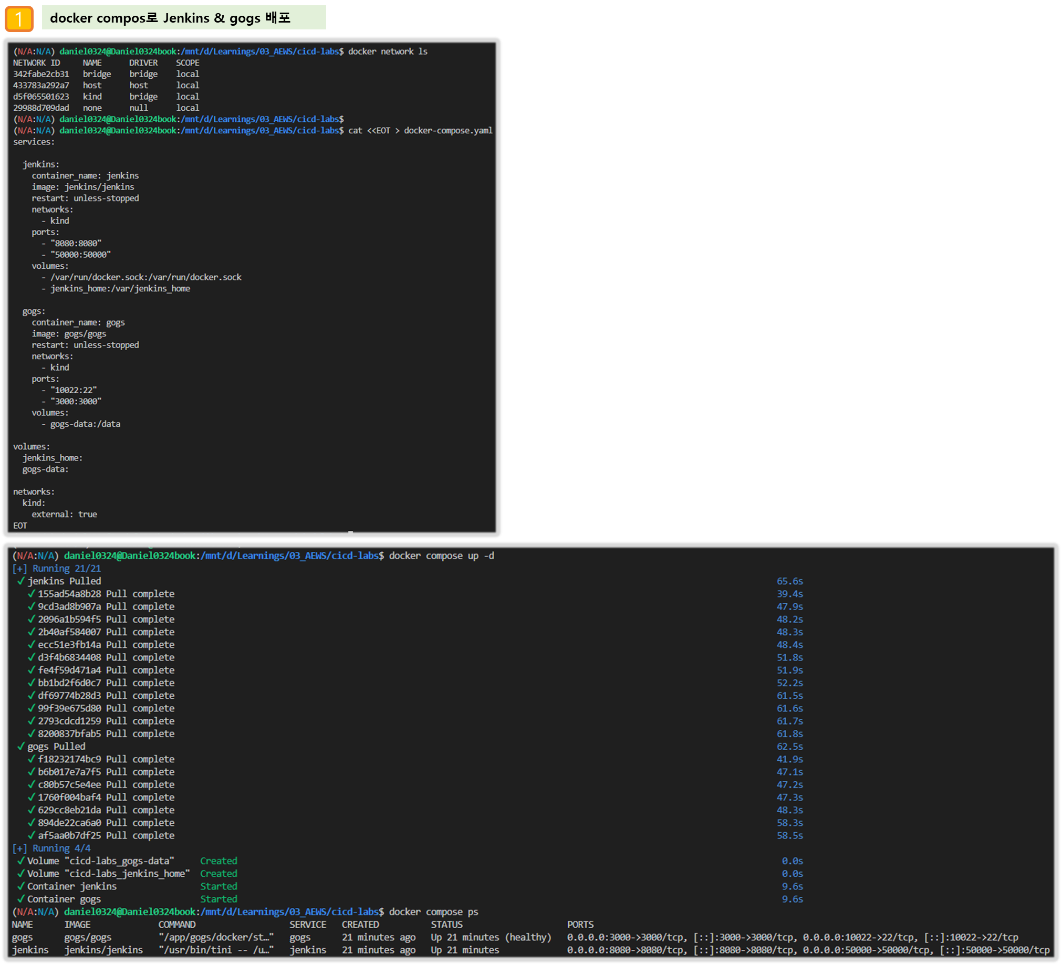Click the 65.6s timing for jenkins

(789, 581)
